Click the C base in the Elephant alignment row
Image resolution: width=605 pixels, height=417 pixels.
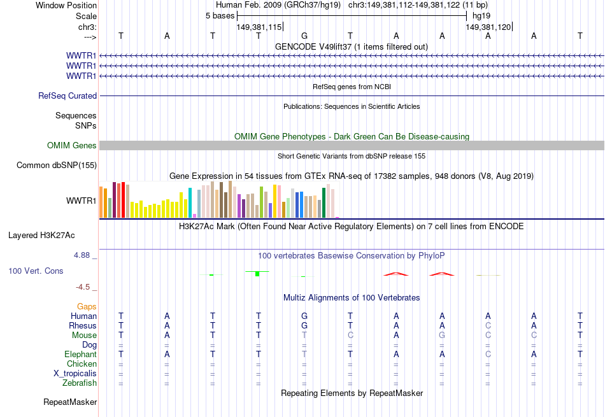point(488,355)
